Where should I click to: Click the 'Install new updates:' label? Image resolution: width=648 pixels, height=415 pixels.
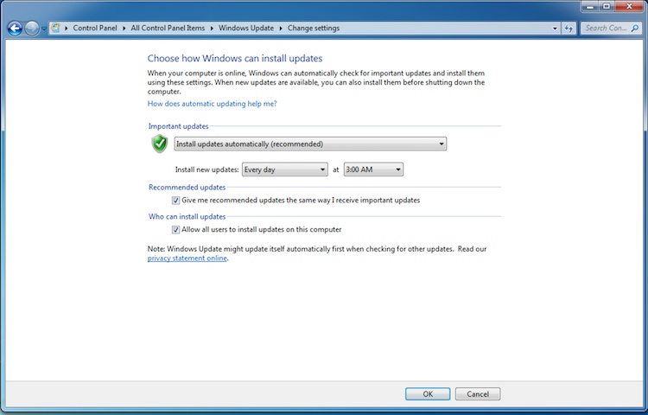click(x=207, y=169)
